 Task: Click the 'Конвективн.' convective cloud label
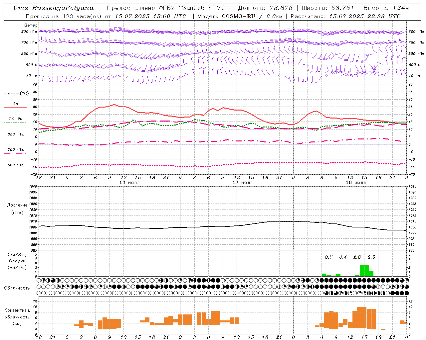point(17,310)
